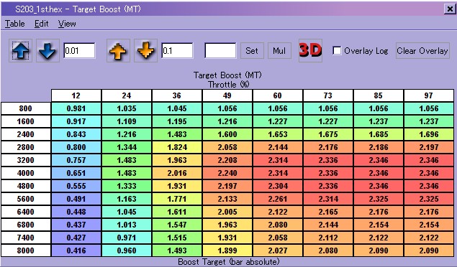Click the blue up arrow increment icon
The image size is (457, 267).
(x=21, y=51)
